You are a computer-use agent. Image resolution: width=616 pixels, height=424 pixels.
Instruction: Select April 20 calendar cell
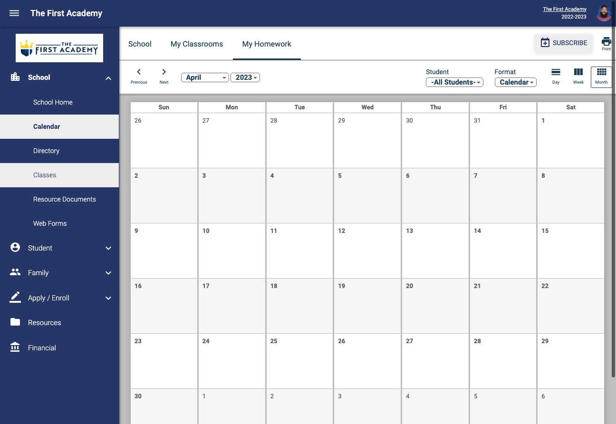[435, 306]
